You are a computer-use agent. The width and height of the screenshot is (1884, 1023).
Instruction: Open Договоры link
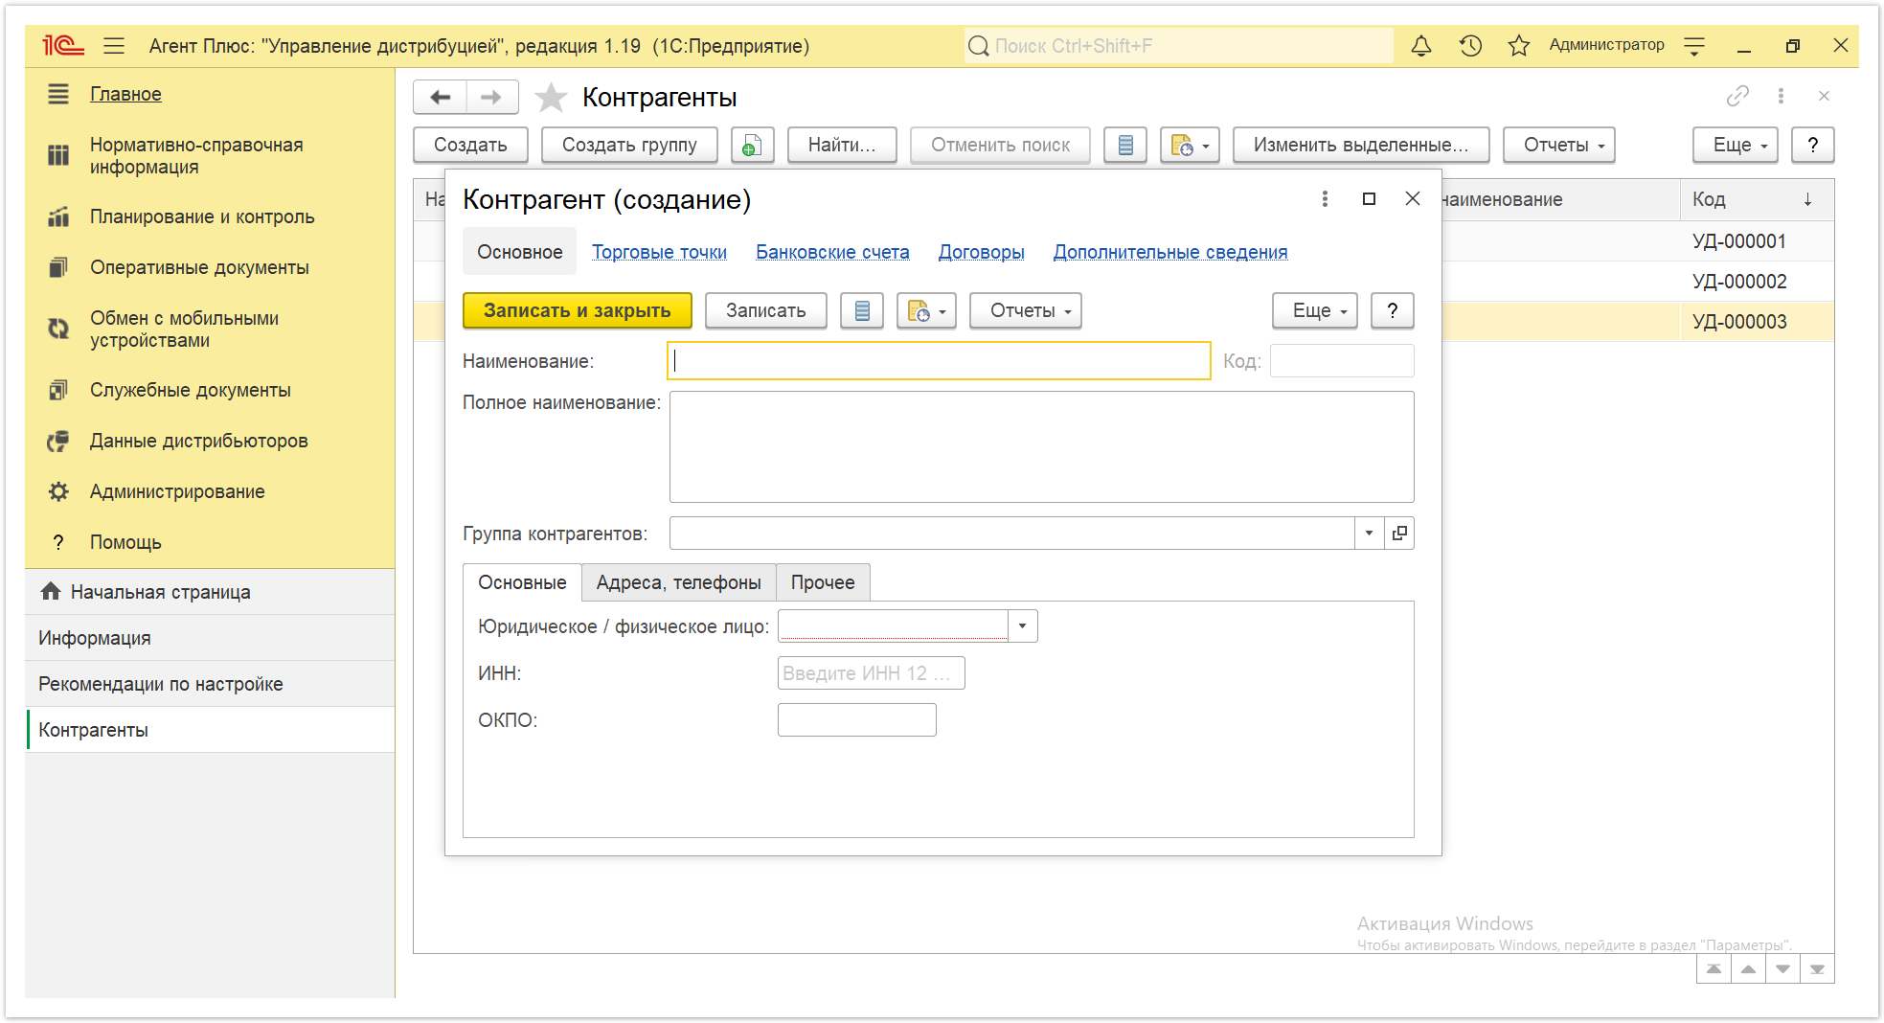pyautogui.click(x=981, y=252)
